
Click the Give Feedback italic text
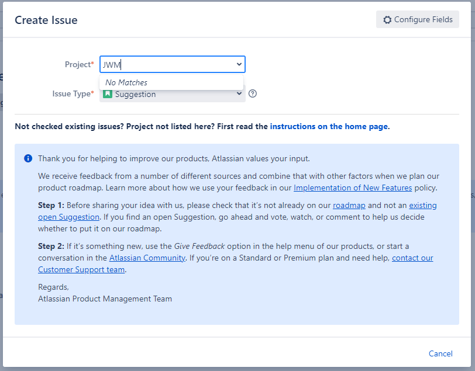click(199, 246)
